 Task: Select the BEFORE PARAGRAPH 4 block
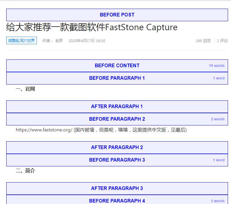click(x=117, y=200)
